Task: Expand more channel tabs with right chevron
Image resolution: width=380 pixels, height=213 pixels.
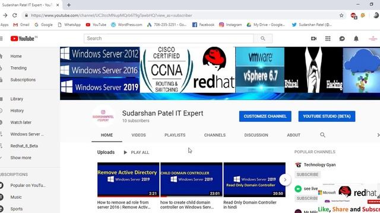Action: (378, 135)
